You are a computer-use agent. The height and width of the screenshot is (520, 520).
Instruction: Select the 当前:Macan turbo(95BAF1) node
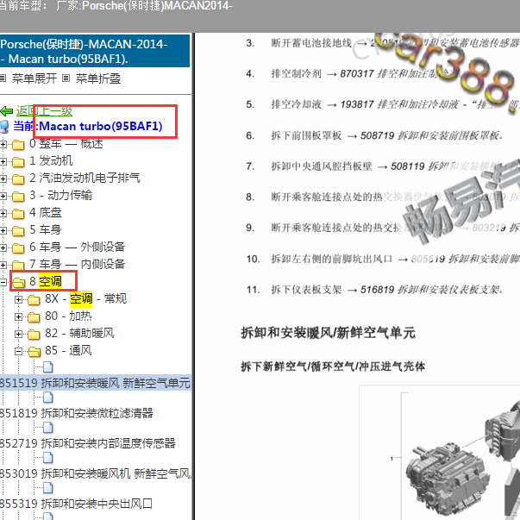[88, 127]
